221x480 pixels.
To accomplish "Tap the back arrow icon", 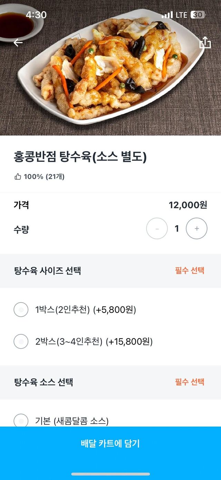I will [18, 43].
